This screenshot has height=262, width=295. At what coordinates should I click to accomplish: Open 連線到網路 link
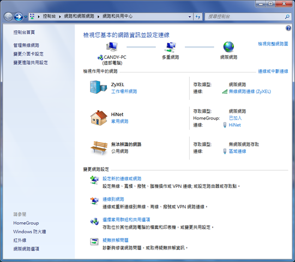[113, 199]
